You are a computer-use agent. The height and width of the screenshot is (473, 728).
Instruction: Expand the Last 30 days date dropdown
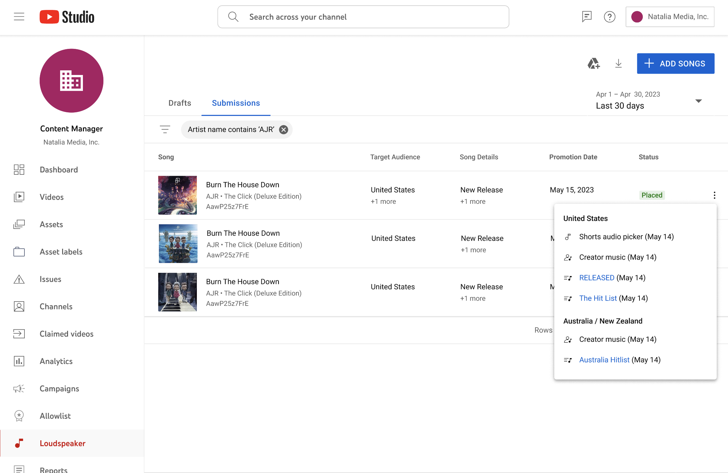(698, 101)
